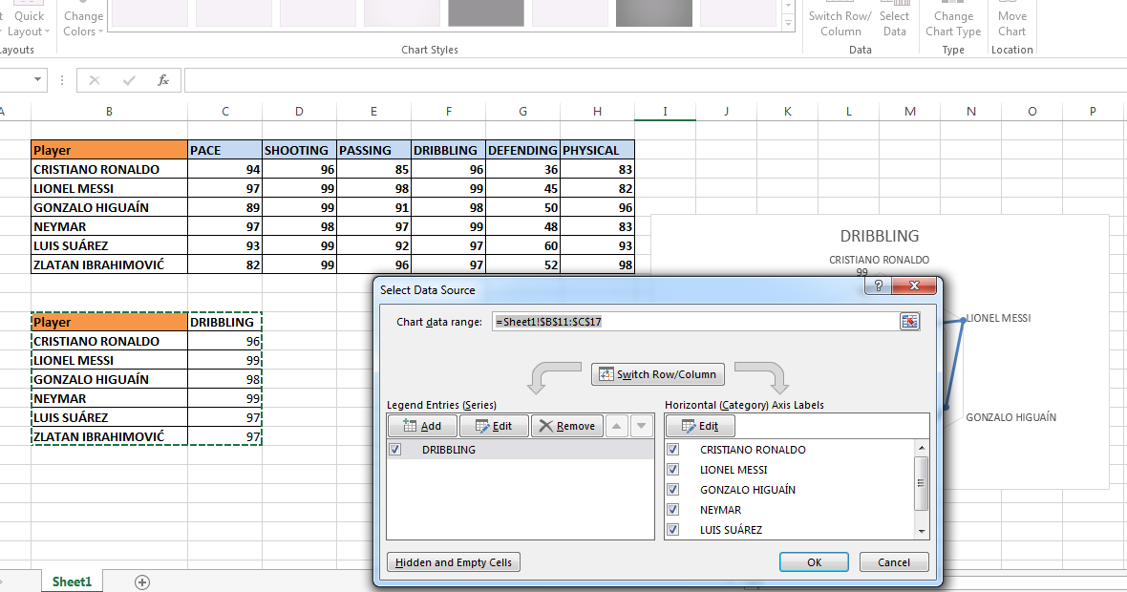Add a new legend series
This screenshot has height=592, width=1127.
click(422, 426)
